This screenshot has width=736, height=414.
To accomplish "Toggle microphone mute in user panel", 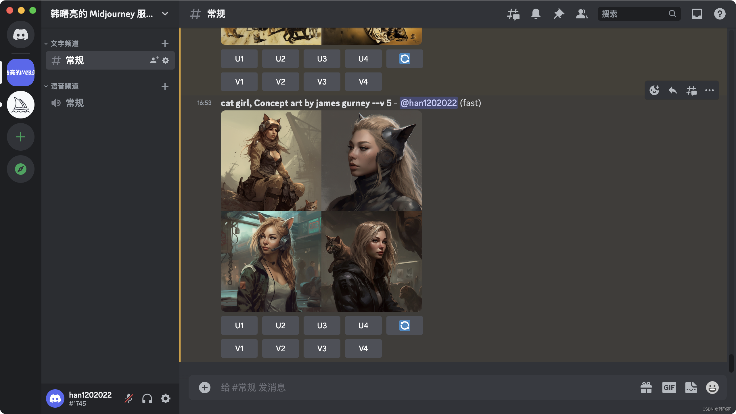I will coord(129,399).
